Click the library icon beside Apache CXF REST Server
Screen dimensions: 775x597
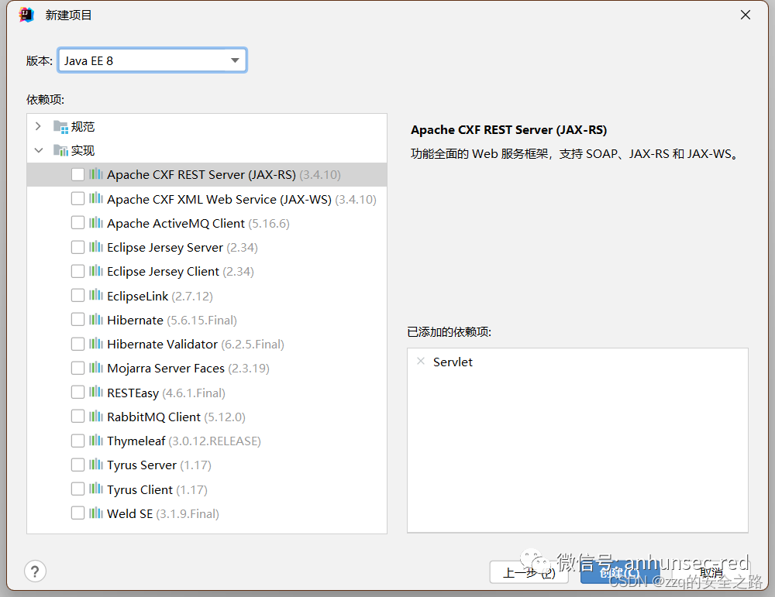pyautogui.click(x=96, y=174)
